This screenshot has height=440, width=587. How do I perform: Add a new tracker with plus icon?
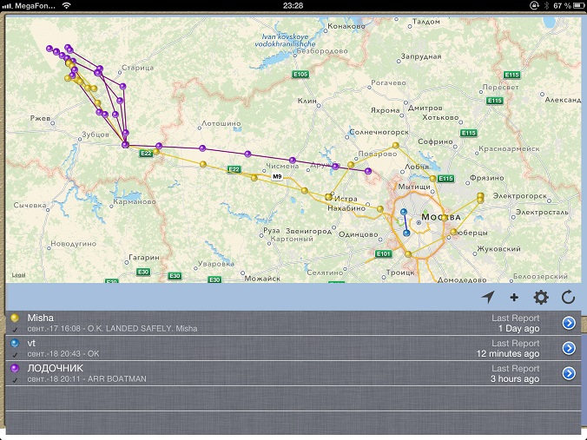point(514,298)
